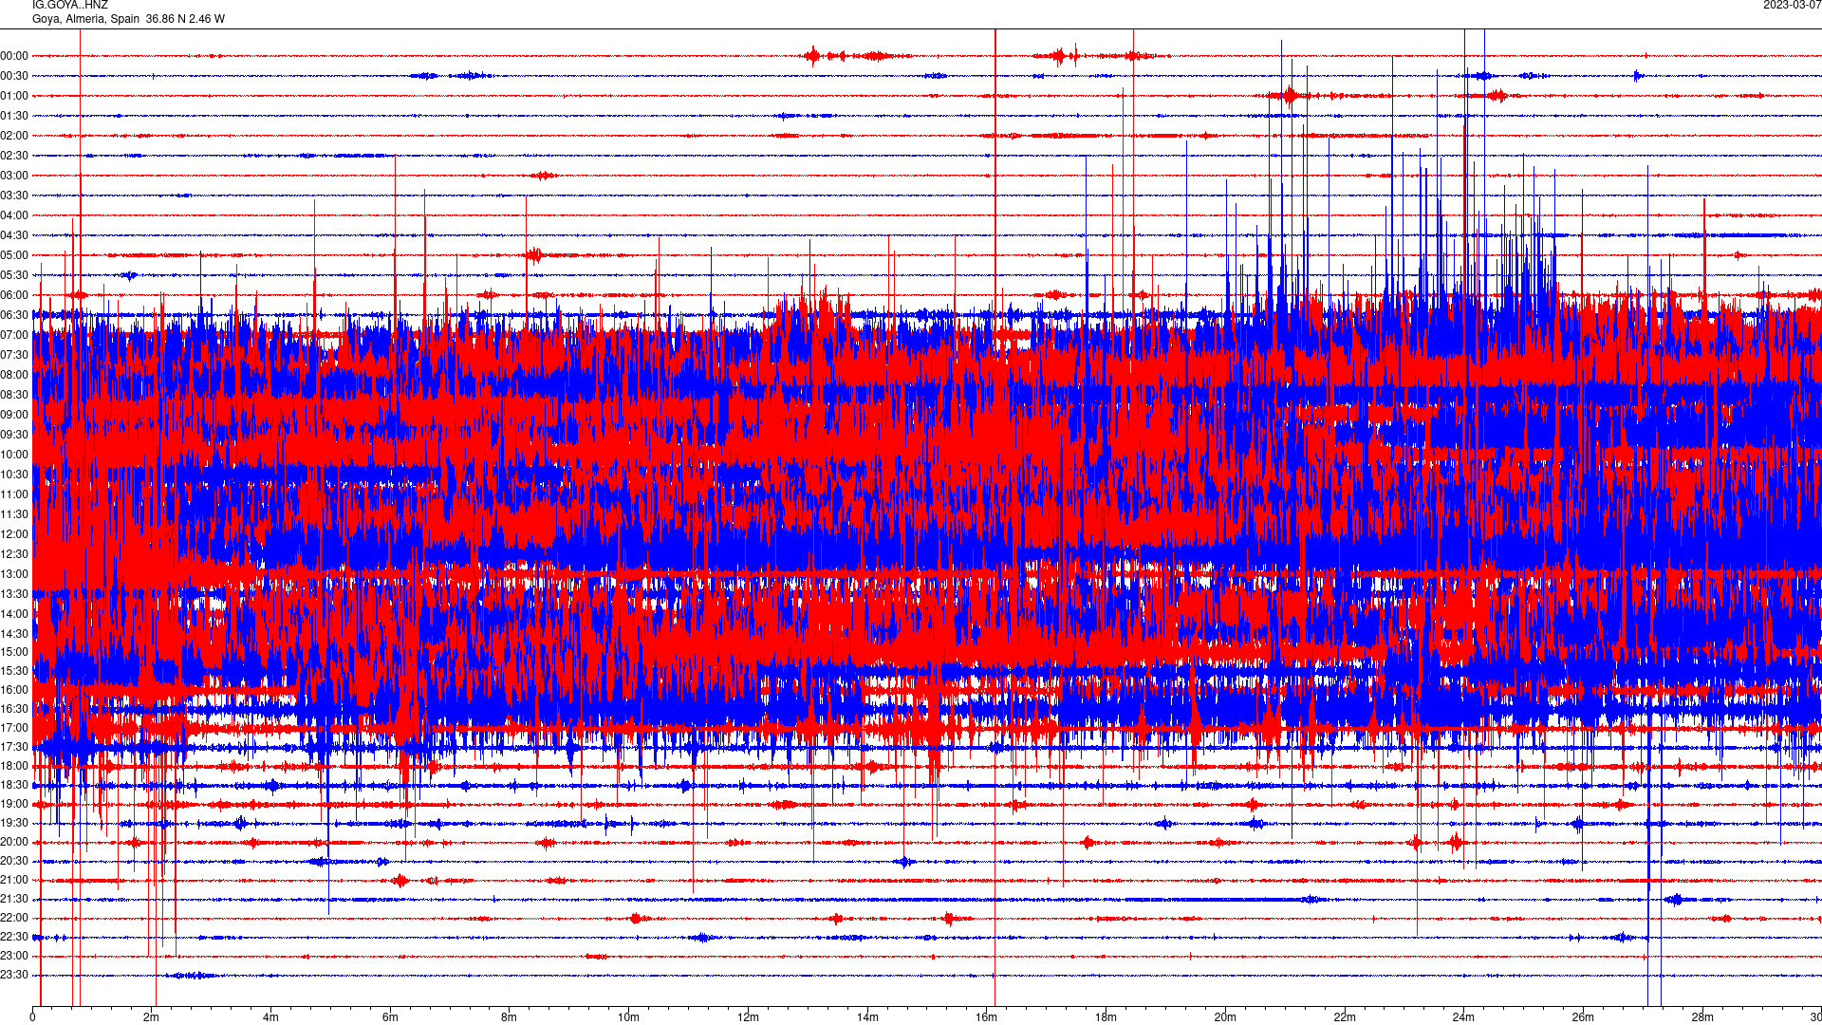Select the 03:30 time row label
Viewport: 1822px width, 1025px height.
point(14,196)
